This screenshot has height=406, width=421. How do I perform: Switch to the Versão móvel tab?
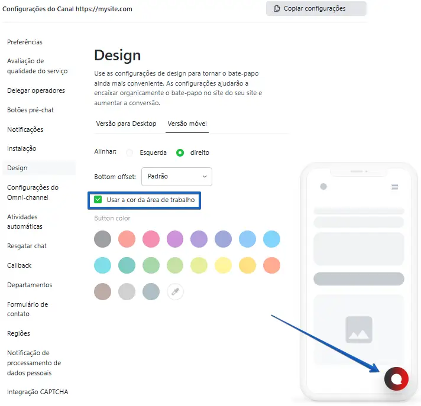point(187,124)
